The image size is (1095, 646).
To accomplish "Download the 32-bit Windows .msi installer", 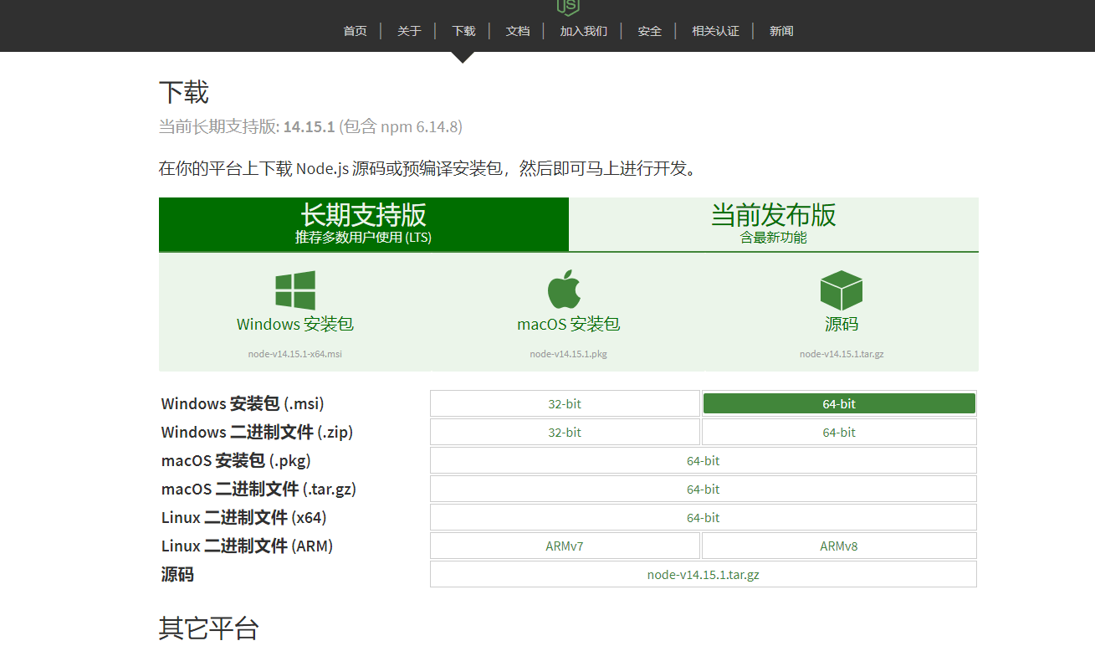I will (565, 403).
